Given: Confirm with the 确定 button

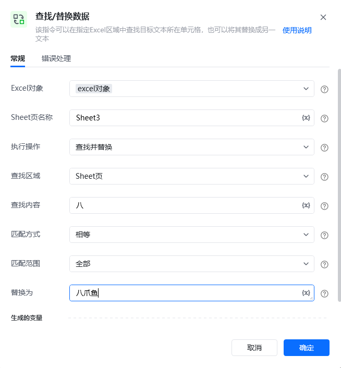Looking at the screenshot, I should tap(307, 348).
